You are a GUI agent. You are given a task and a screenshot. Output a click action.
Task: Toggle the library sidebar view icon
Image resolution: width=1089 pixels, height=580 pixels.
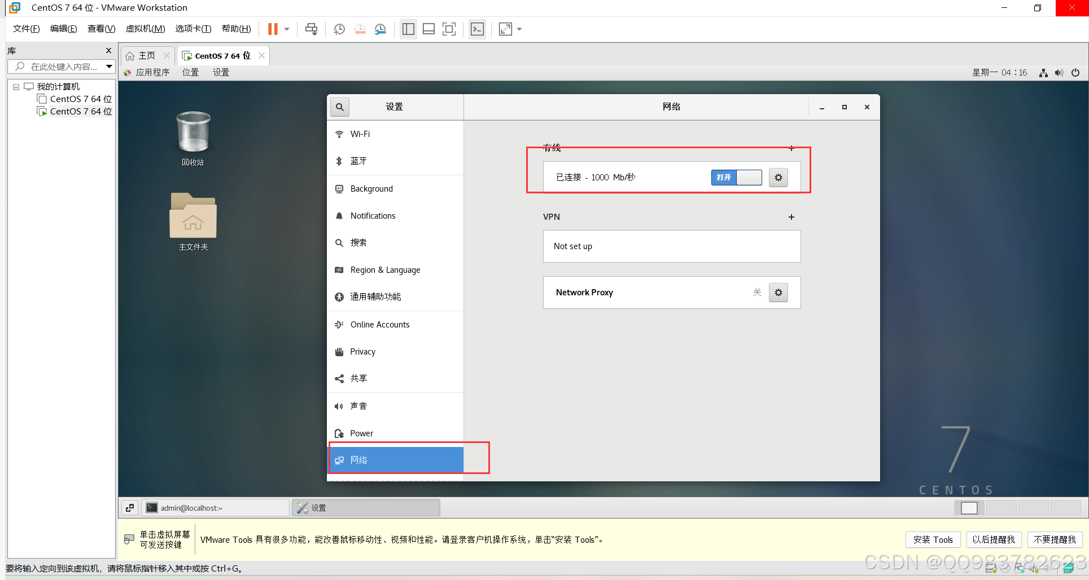(x=408, y=29)
